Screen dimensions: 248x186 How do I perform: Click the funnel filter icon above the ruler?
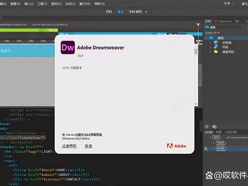coord(198,25)
